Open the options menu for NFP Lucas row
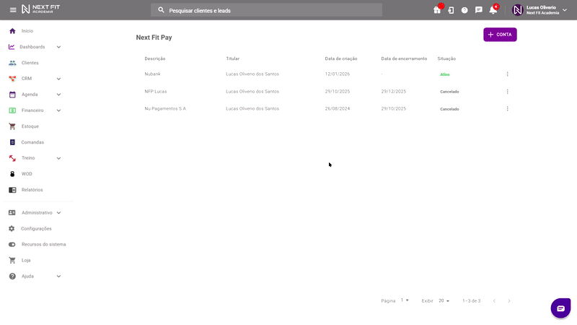Screen dimensions: 577x325 pos(507,92)
